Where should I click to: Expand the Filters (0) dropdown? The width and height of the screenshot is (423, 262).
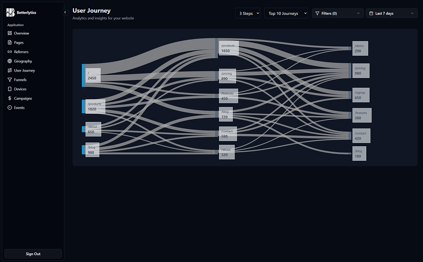coord(338,13)
